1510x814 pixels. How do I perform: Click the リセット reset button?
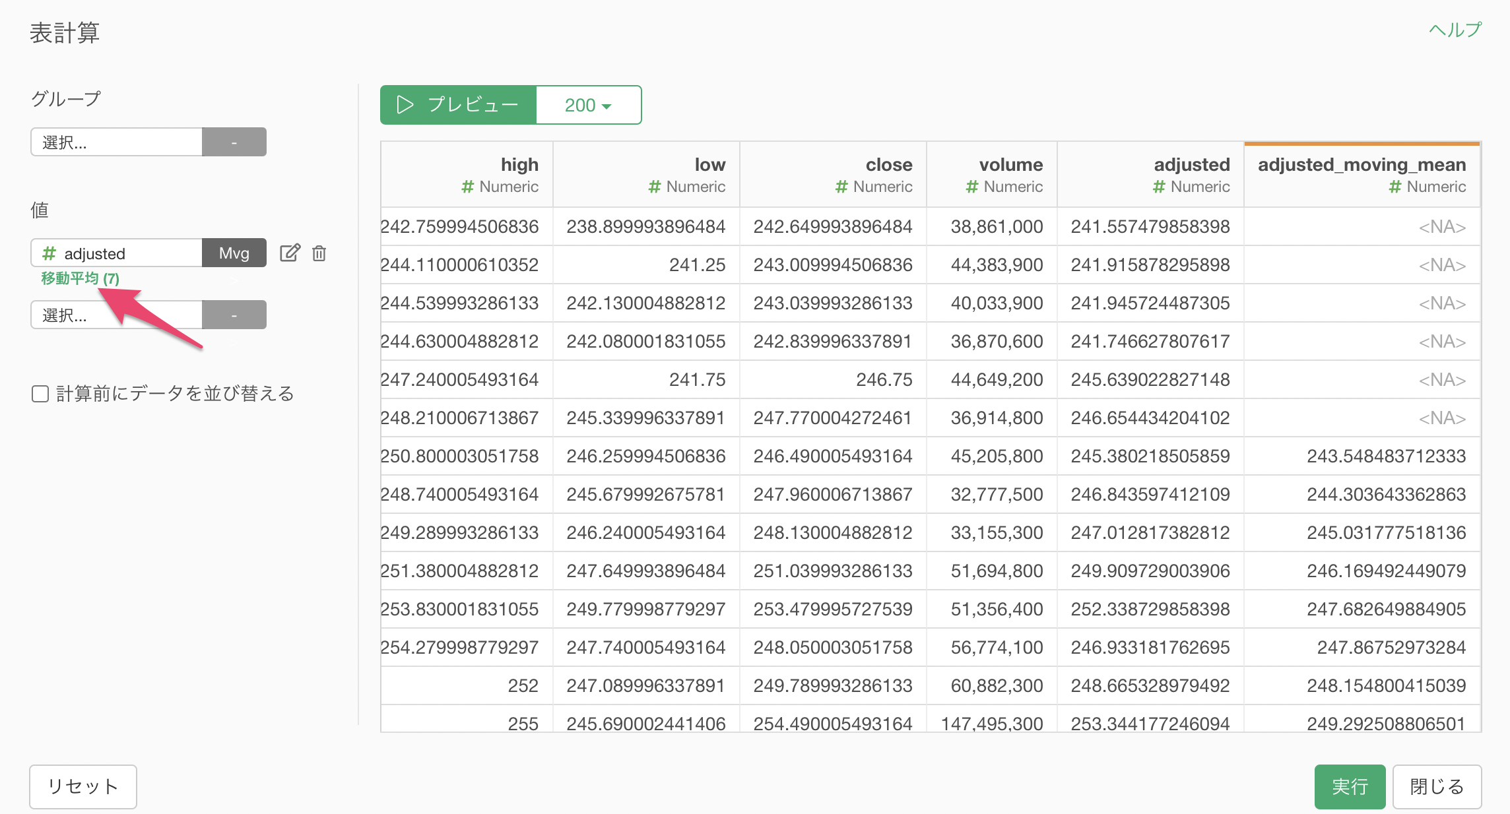[x=83, y=786]
